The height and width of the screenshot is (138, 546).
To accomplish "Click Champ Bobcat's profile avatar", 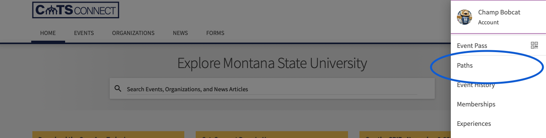I will tap(465, 17).
